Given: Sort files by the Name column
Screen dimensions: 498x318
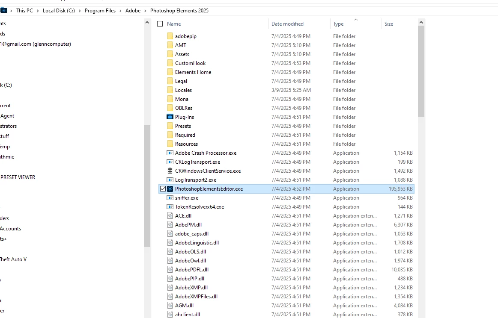Looking at the screenshot, I should point(174,24).
